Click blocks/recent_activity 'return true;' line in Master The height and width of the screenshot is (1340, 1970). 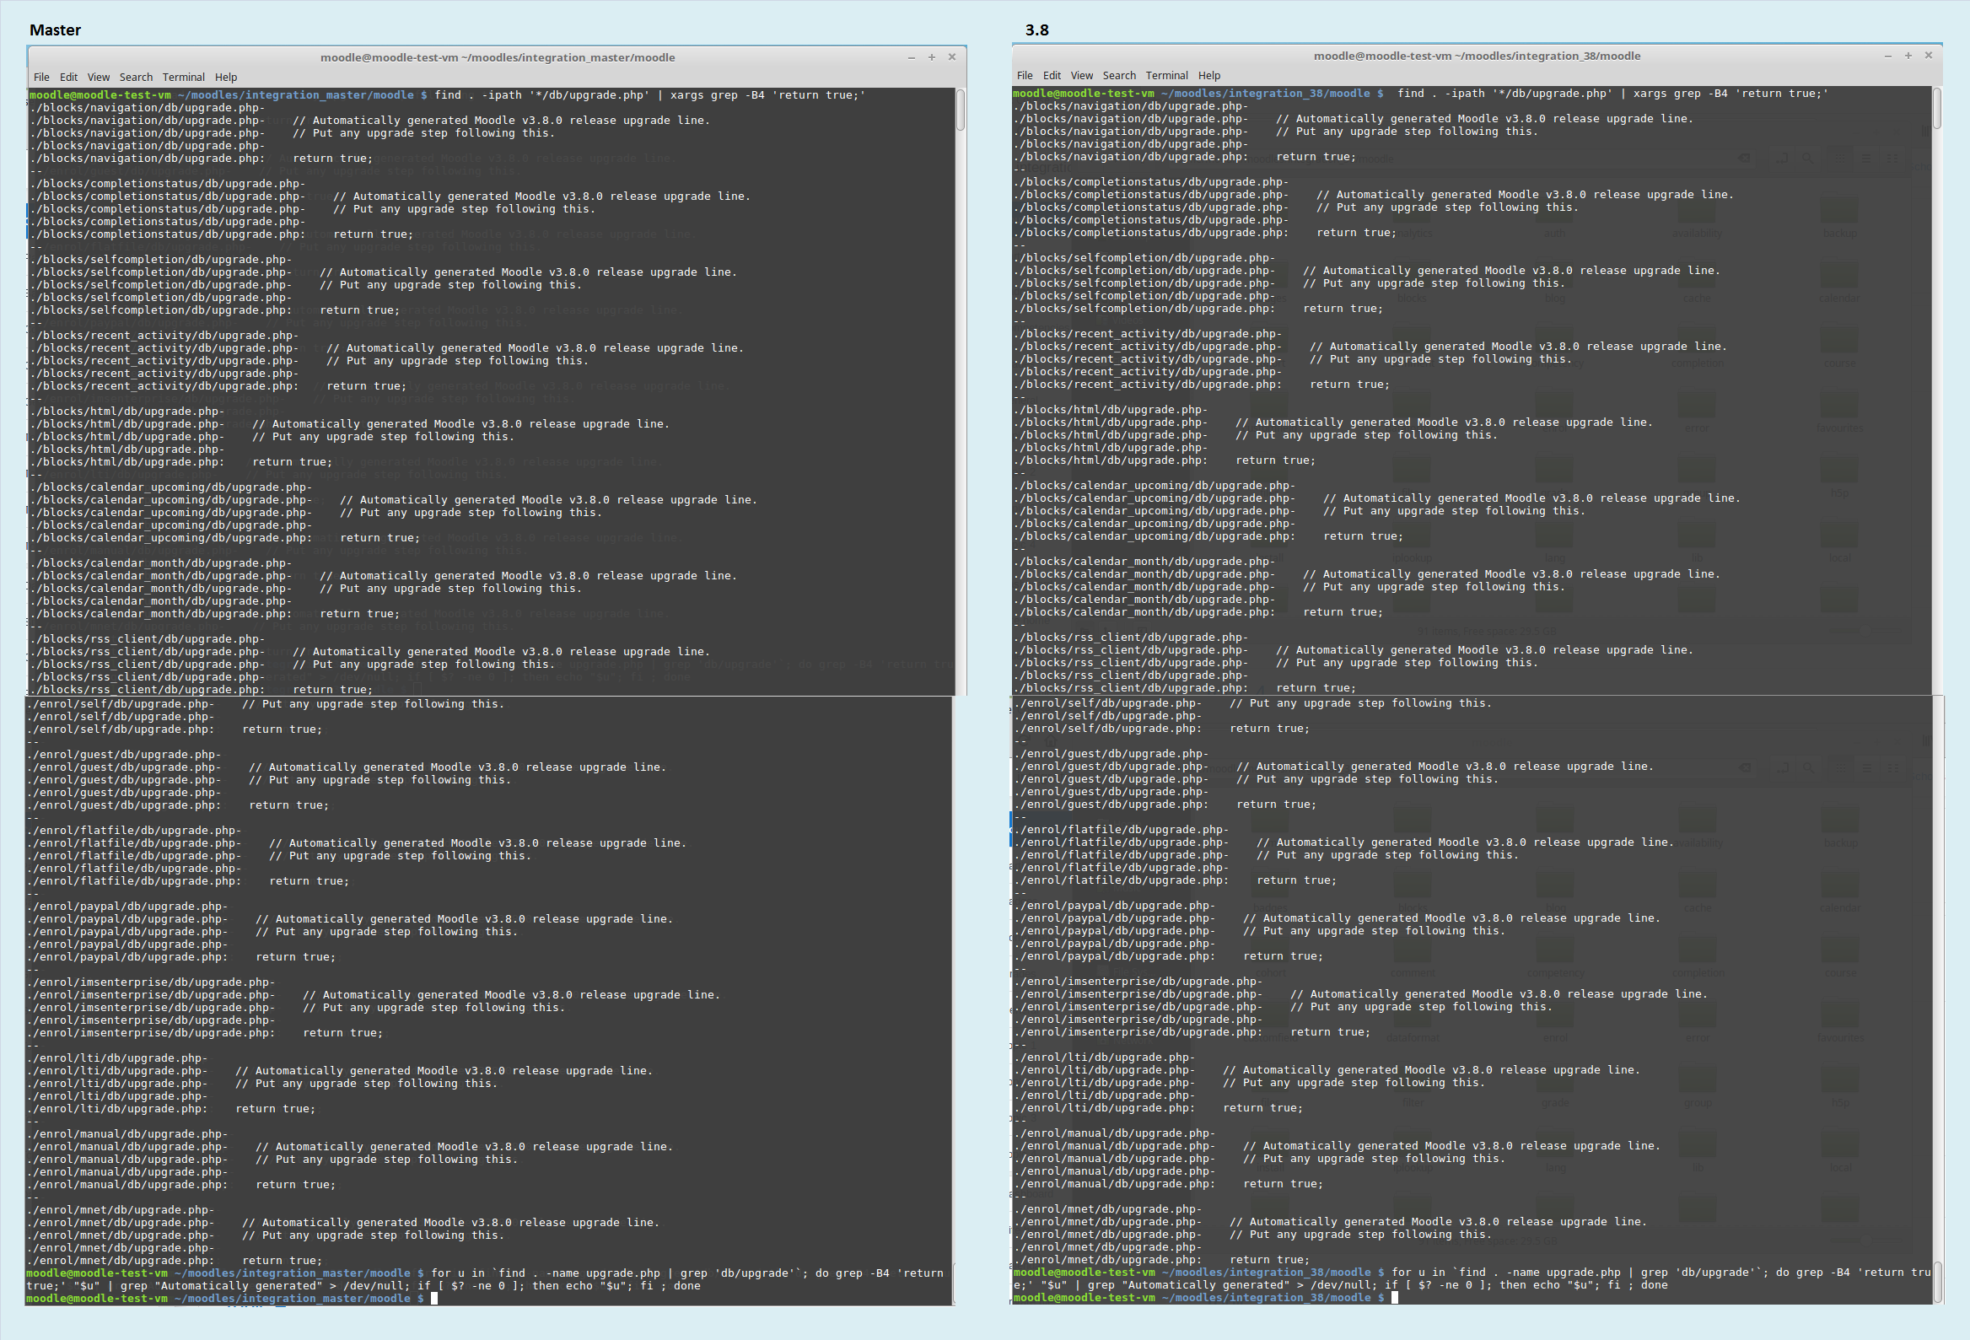pos(218,386)
